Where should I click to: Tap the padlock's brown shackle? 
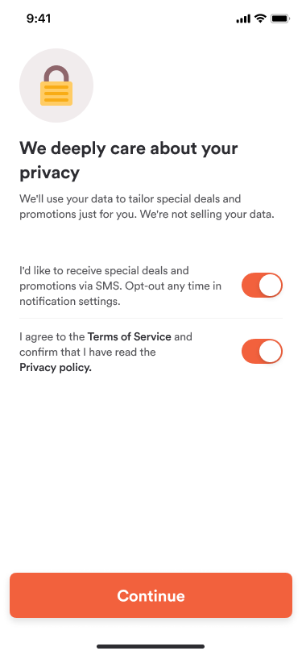(x=56, y=74)
